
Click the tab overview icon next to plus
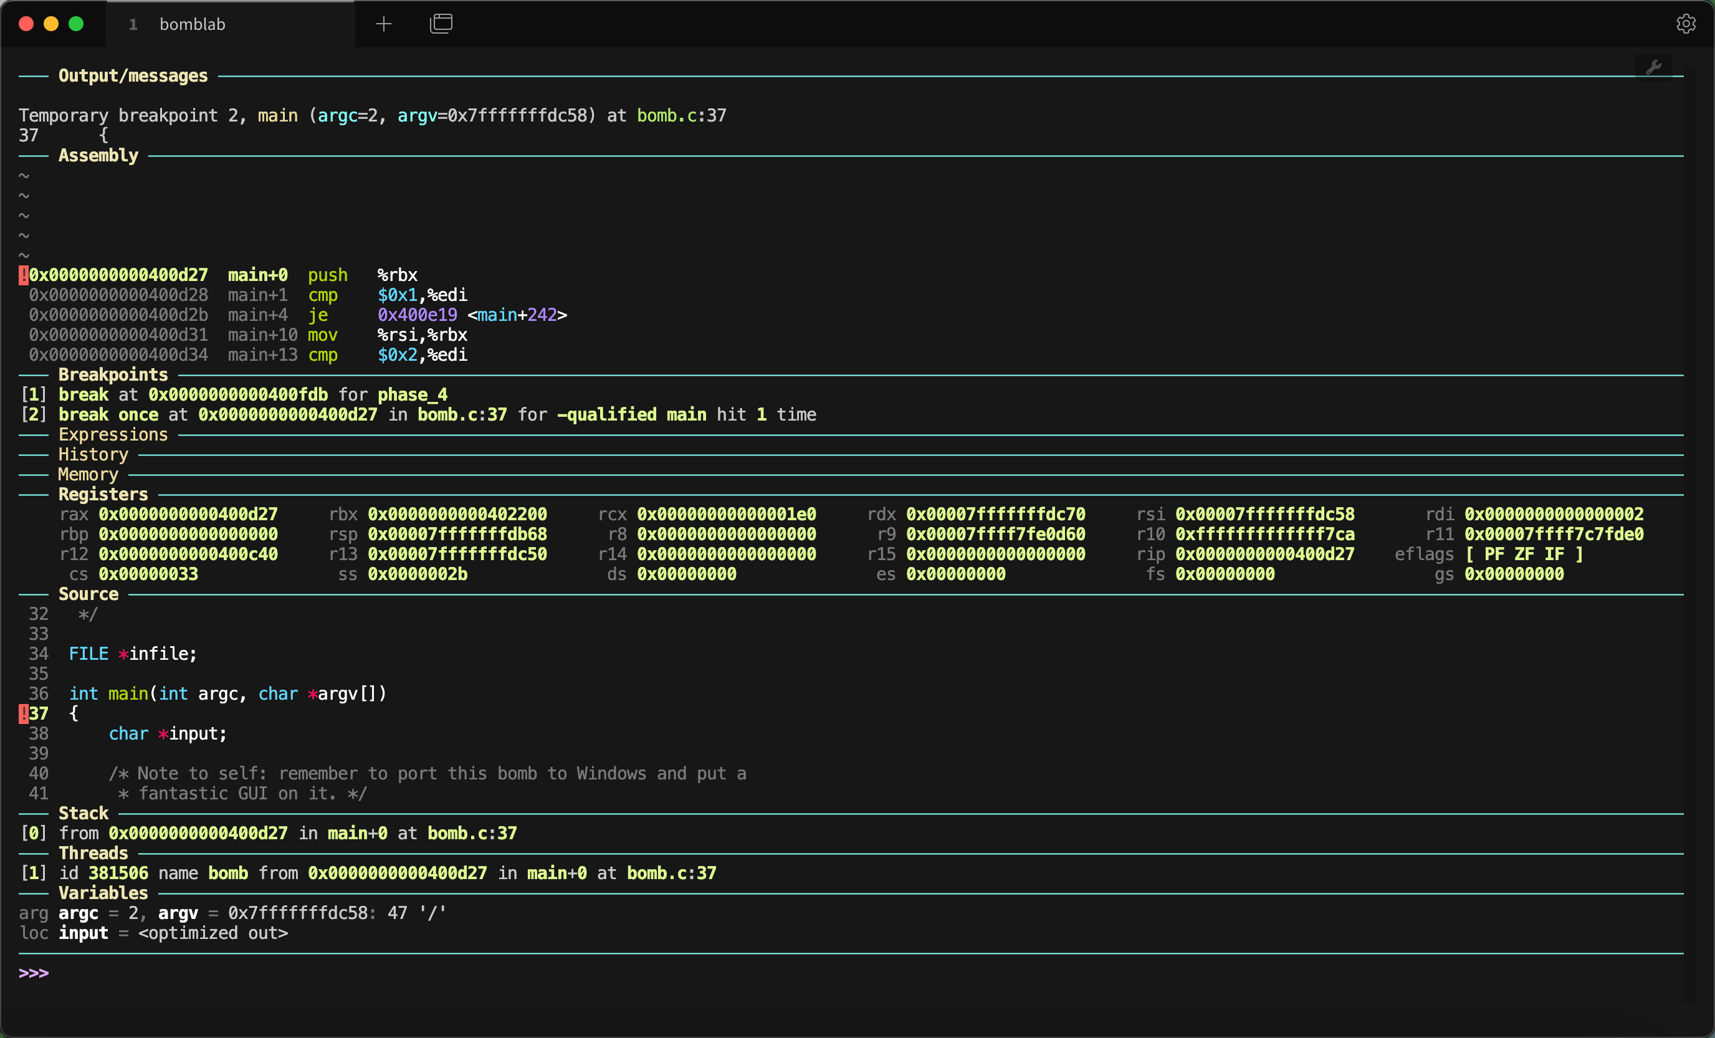point(441,23)
